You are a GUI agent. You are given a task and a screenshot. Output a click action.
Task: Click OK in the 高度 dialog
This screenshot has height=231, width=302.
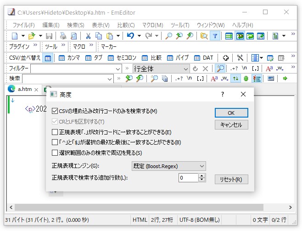pos(231,113)
